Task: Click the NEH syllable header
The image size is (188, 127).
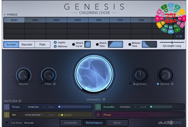Action: pos(57,20)
